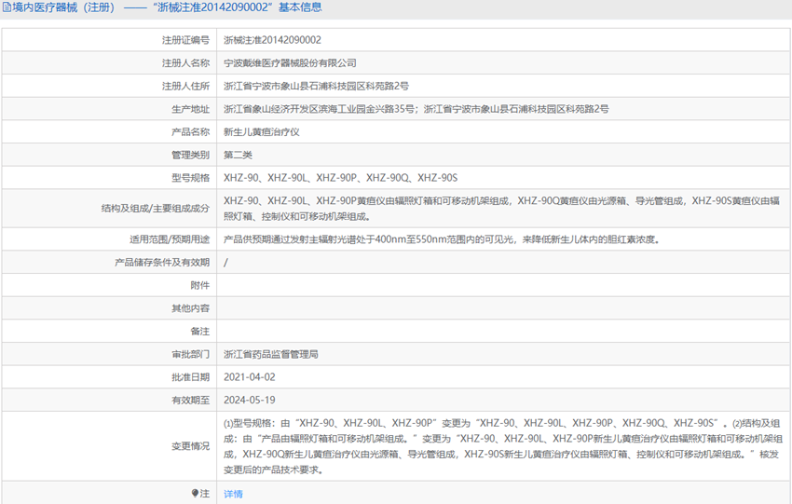Screen dimensions: 792x504
Task: Click the 其他内容 label
Action: point(190,308)
